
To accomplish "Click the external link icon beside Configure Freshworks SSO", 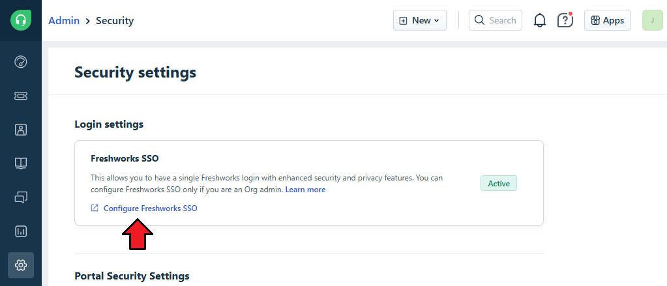I will [x=95, y=208].
